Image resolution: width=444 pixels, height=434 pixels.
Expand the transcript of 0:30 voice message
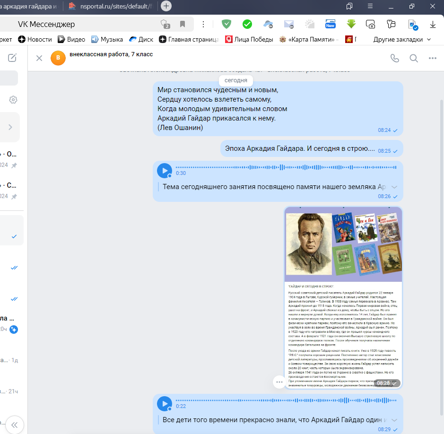394,187
